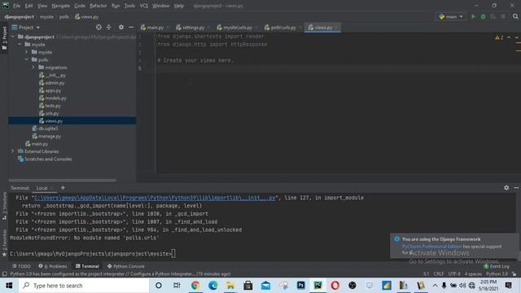Image resolution: width=521 pixels, height=293 pixels.
Task: Open the Navigate menu
Action: click(x=61, y=6)
